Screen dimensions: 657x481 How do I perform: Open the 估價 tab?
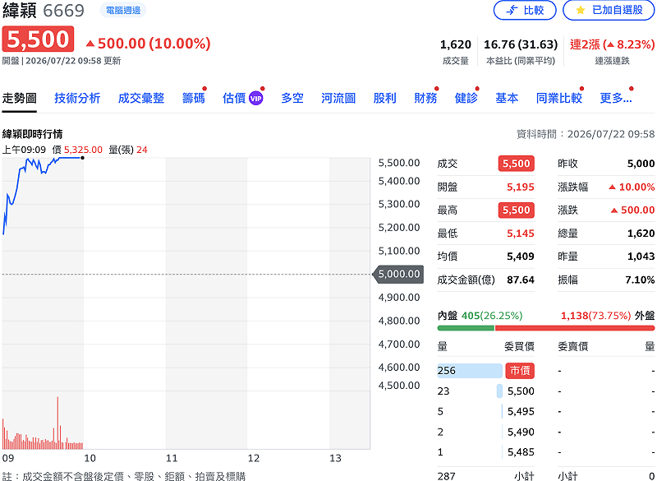pos(234,98)
